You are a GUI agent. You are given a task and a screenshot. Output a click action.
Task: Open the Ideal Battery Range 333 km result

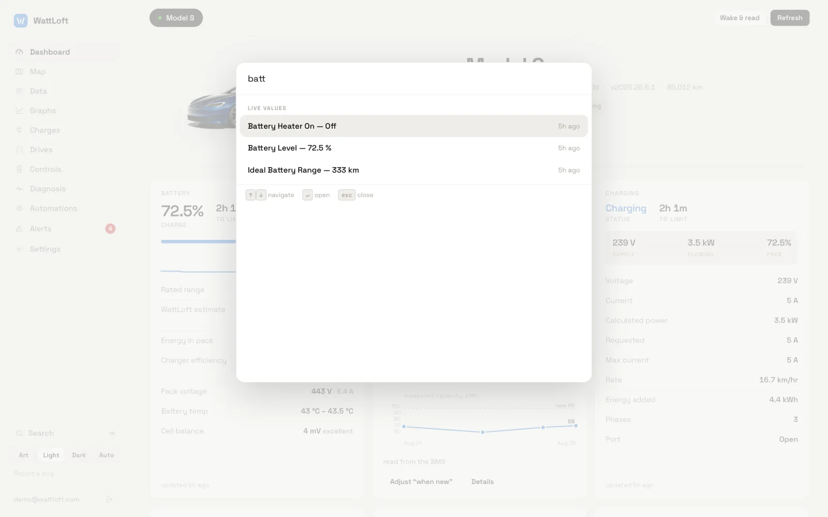414,170
